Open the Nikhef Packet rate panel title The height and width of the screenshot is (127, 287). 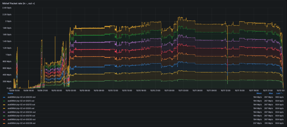(18, 4)
